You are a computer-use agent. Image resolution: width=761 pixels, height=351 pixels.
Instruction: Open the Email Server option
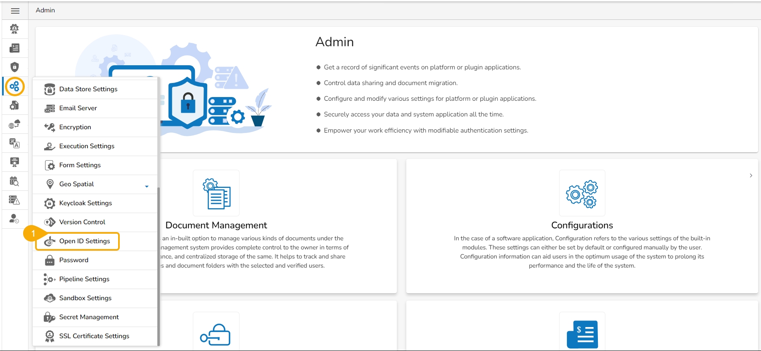[x=95, y=108]
